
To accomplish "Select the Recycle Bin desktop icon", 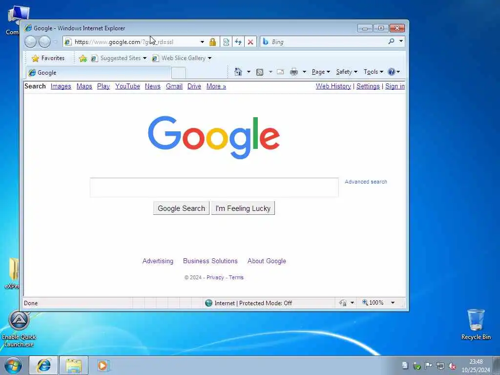I will click(476, 324).
